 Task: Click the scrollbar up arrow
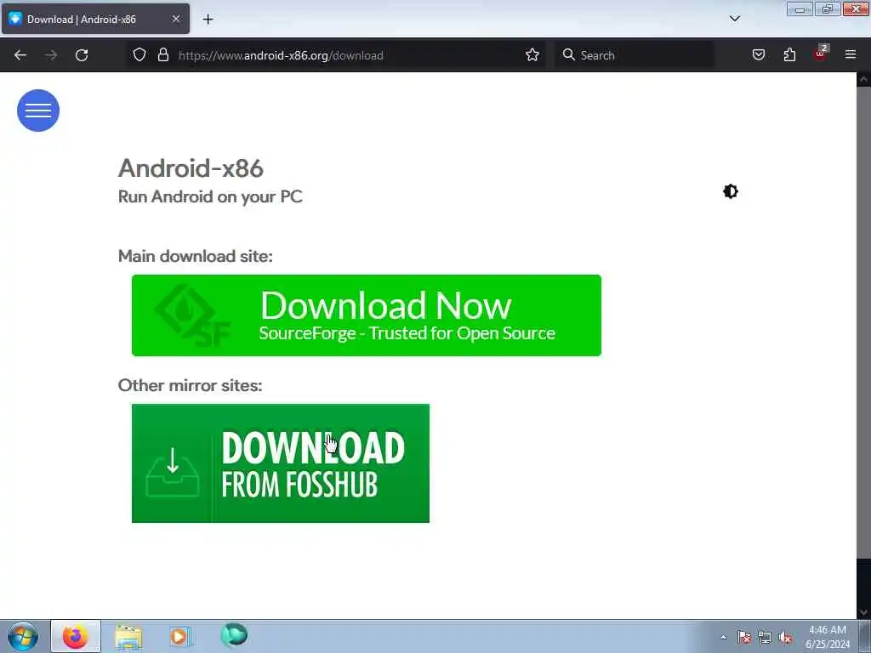(864, 79)
